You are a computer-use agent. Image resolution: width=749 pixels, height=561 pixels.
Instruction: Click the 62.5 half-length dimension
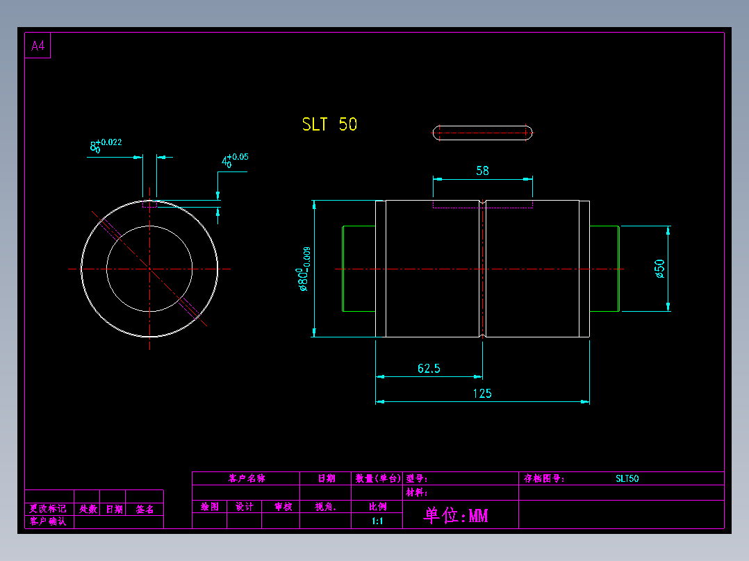(429, 369)
